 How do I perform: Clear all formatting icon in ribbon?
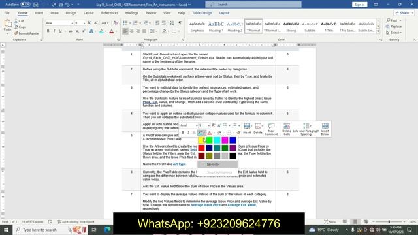115,23
